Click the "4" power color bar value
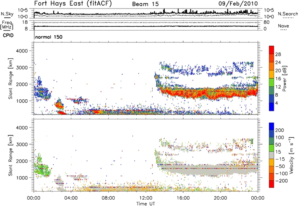 [277, 103]
